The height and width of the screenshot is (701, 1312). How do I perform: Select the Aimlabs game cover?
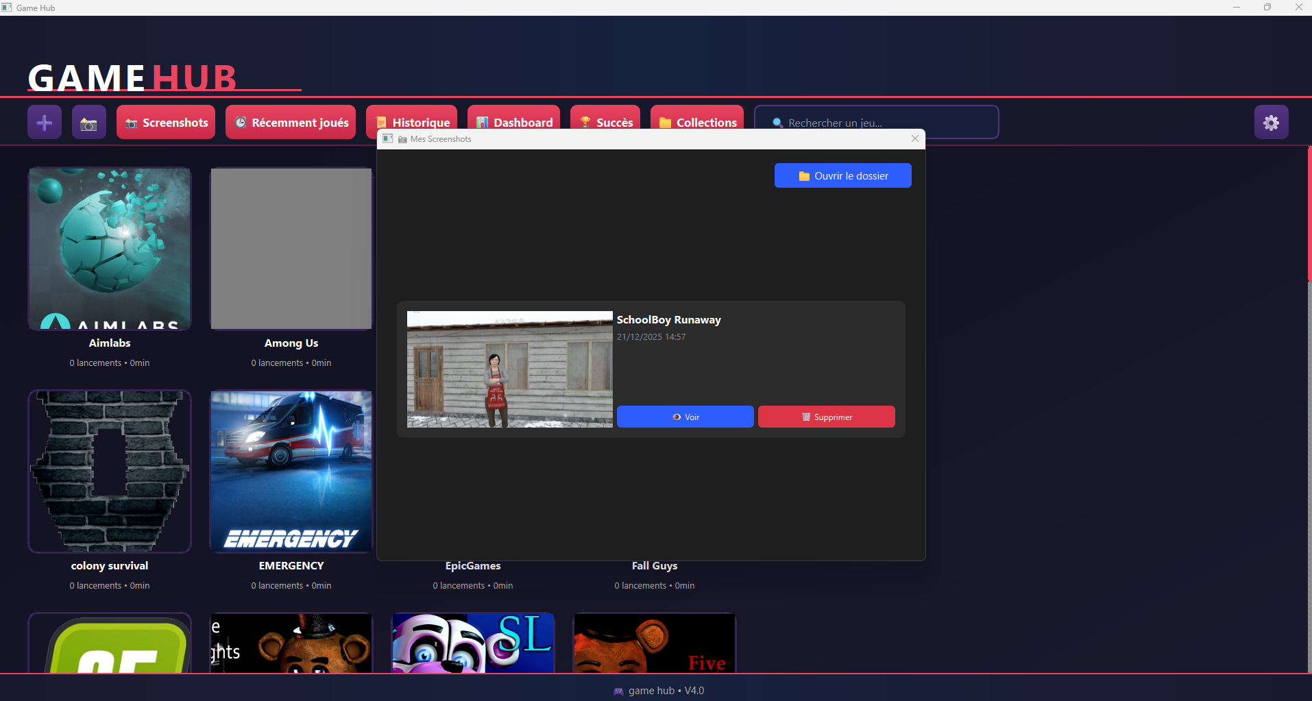(x=110, y=249)
